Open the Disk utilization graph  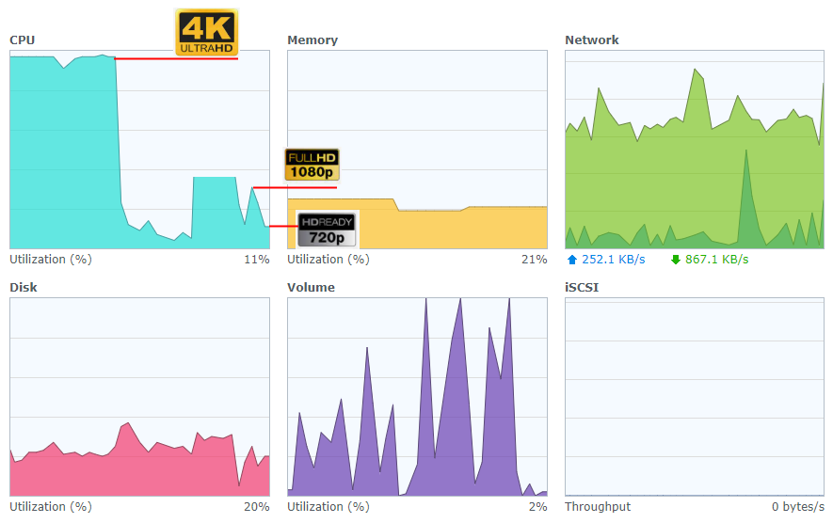coord(139,397)
